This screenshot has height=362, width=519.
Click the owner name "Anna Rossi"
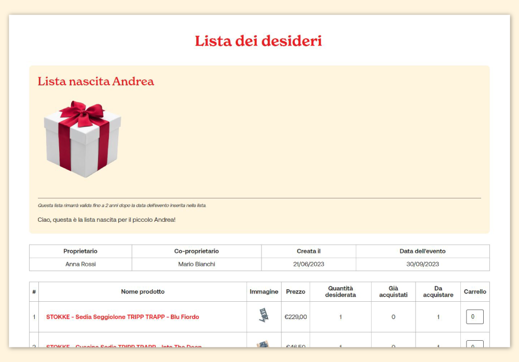click(80, 264)
